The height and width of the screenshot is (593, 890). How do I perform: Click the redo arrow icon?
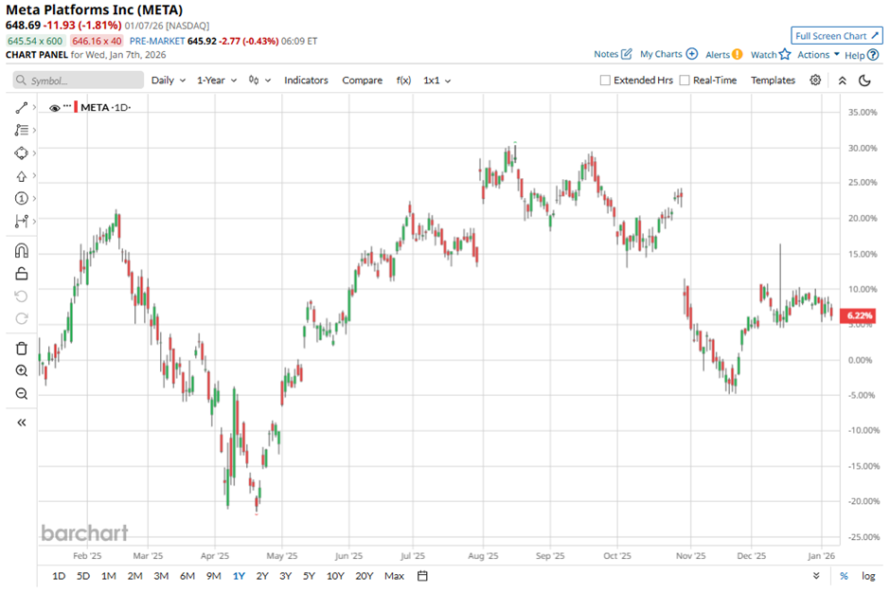(x=21, y=318)
